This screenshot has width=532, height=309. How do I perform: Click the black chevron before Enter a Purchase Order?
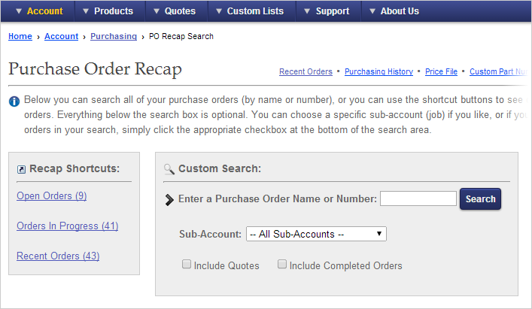[x=169, y=199]
